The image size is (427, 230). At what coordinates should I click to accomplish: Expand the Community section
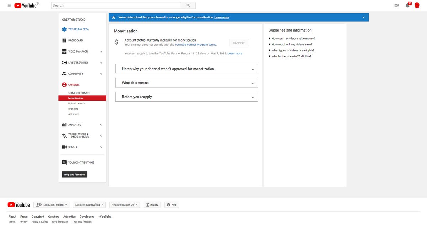[101, 74]
